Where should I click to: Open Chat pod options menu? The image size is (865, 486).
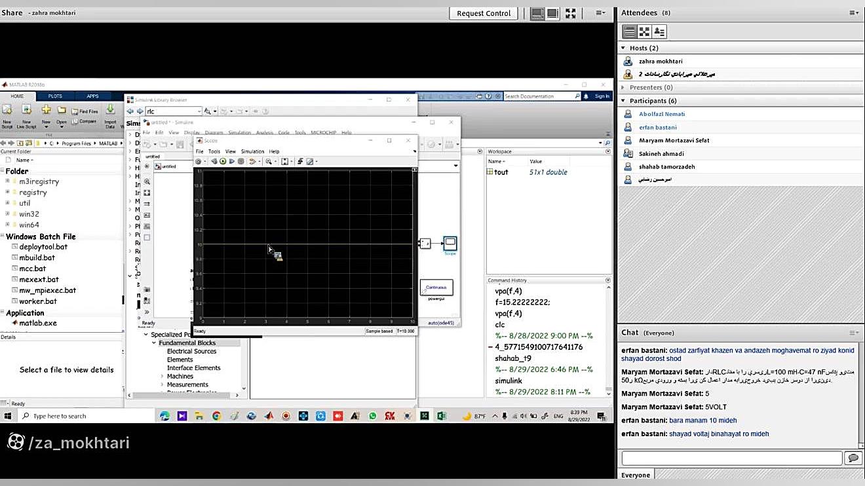click(x=853, y=333)
